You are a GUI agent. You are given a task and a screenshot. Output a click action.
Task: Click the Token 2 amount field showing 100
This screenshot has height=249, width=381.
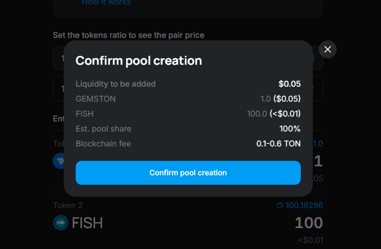[x=308, y=223]
